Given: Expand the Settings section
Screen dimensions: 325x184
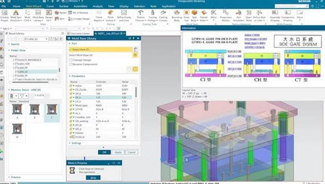Looking at the screenshot, I should click(x=70, y=143).
